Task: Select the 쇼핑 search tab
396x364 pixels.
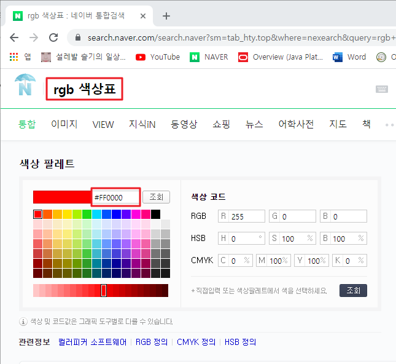Action: 221,124
